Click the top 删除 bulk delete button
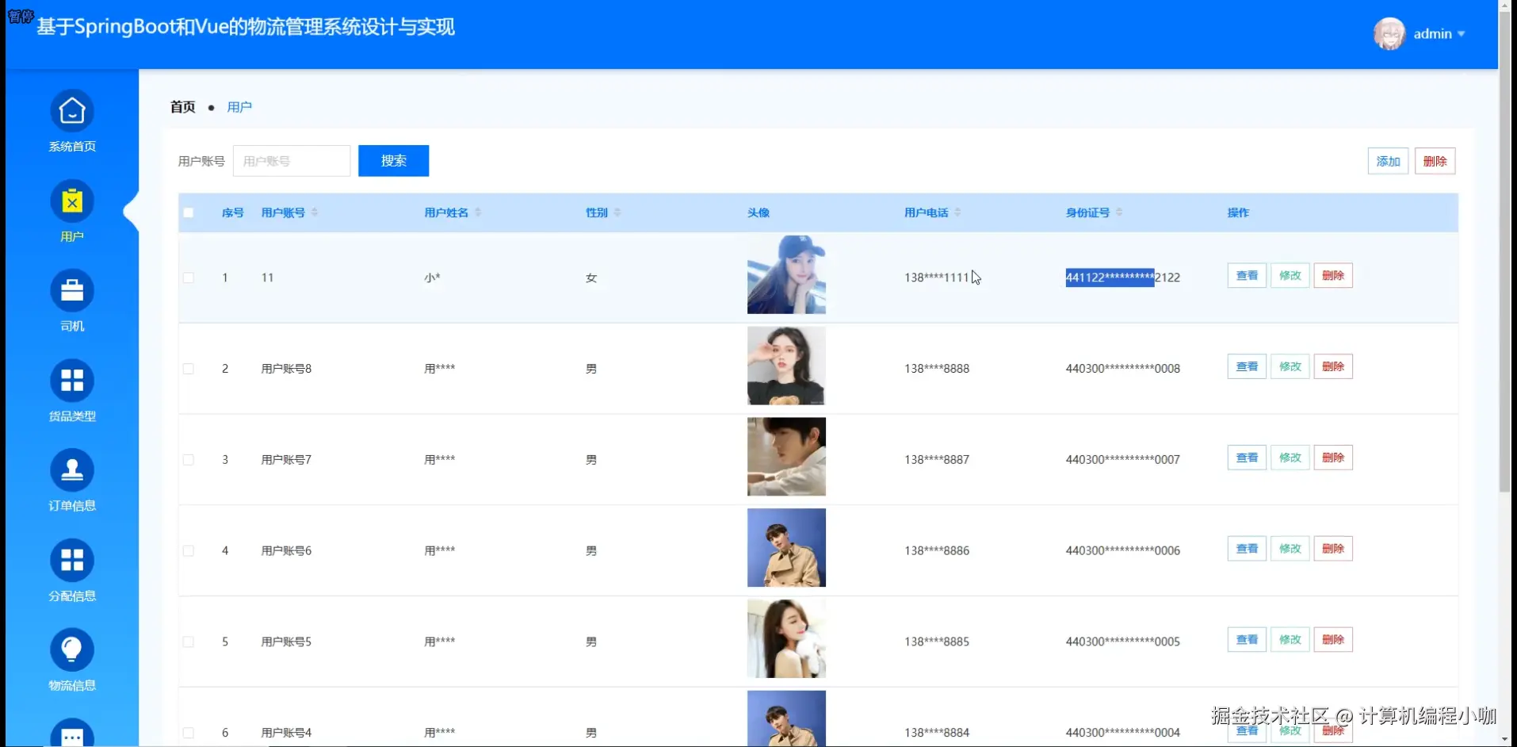1517x747 pixels. point(1435,161)
